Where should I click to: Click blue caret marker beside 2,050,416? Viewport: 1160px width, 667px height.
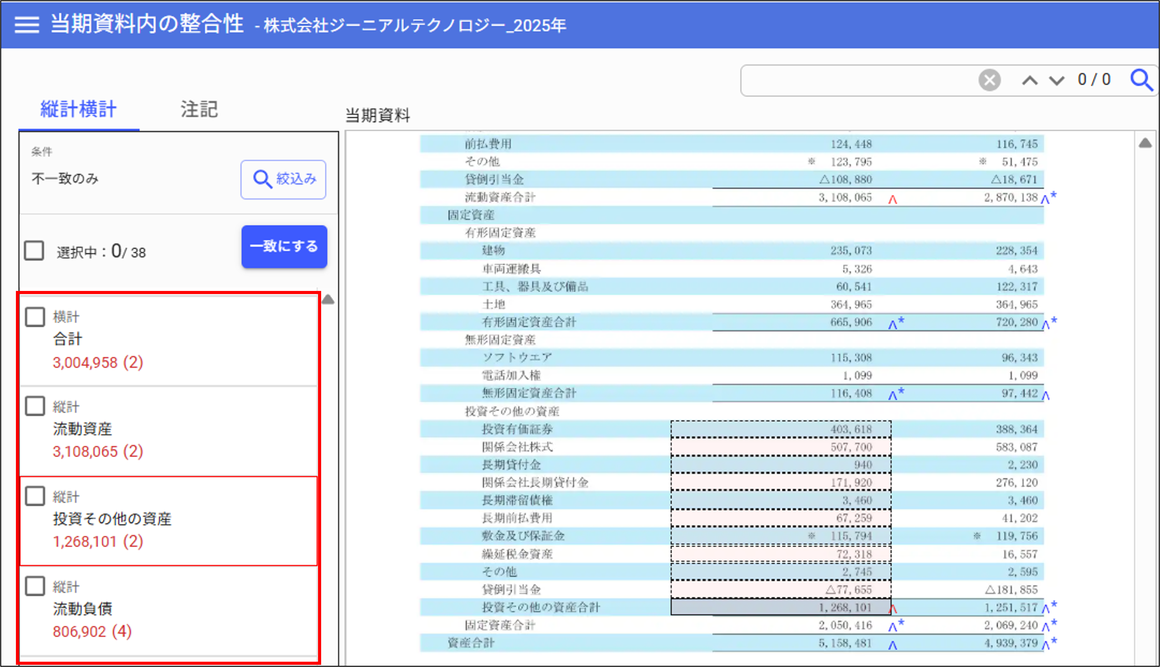[893, 627]
